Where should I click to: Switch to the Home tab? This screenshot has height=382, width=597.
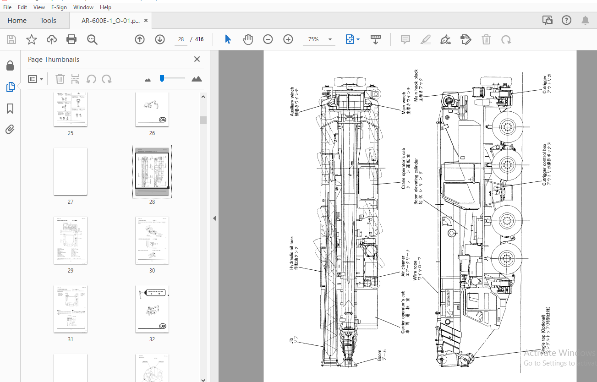pos(17,21)
